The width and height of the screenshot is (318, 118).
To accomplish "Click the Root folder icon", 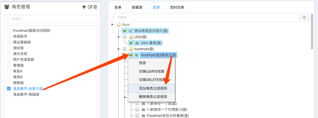I will pos(119,25).
